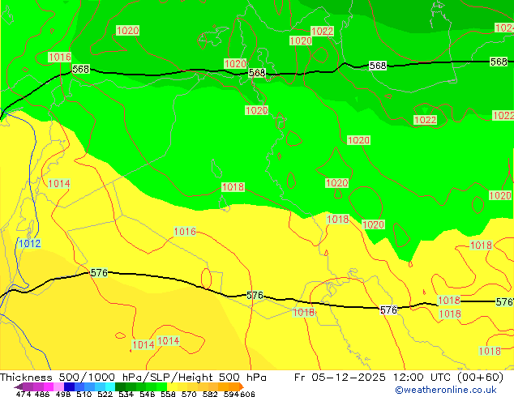Click the purple arrow tip starting the legend
514x397 pixels.
tap(18, 386)
